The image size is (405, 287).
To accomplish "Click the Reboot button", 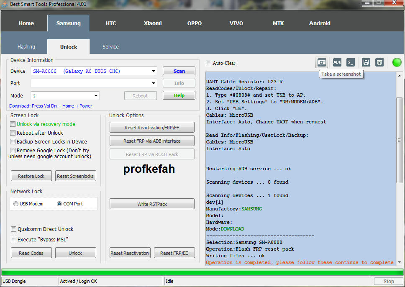I will pyautogui.click(x=140, y=95).
